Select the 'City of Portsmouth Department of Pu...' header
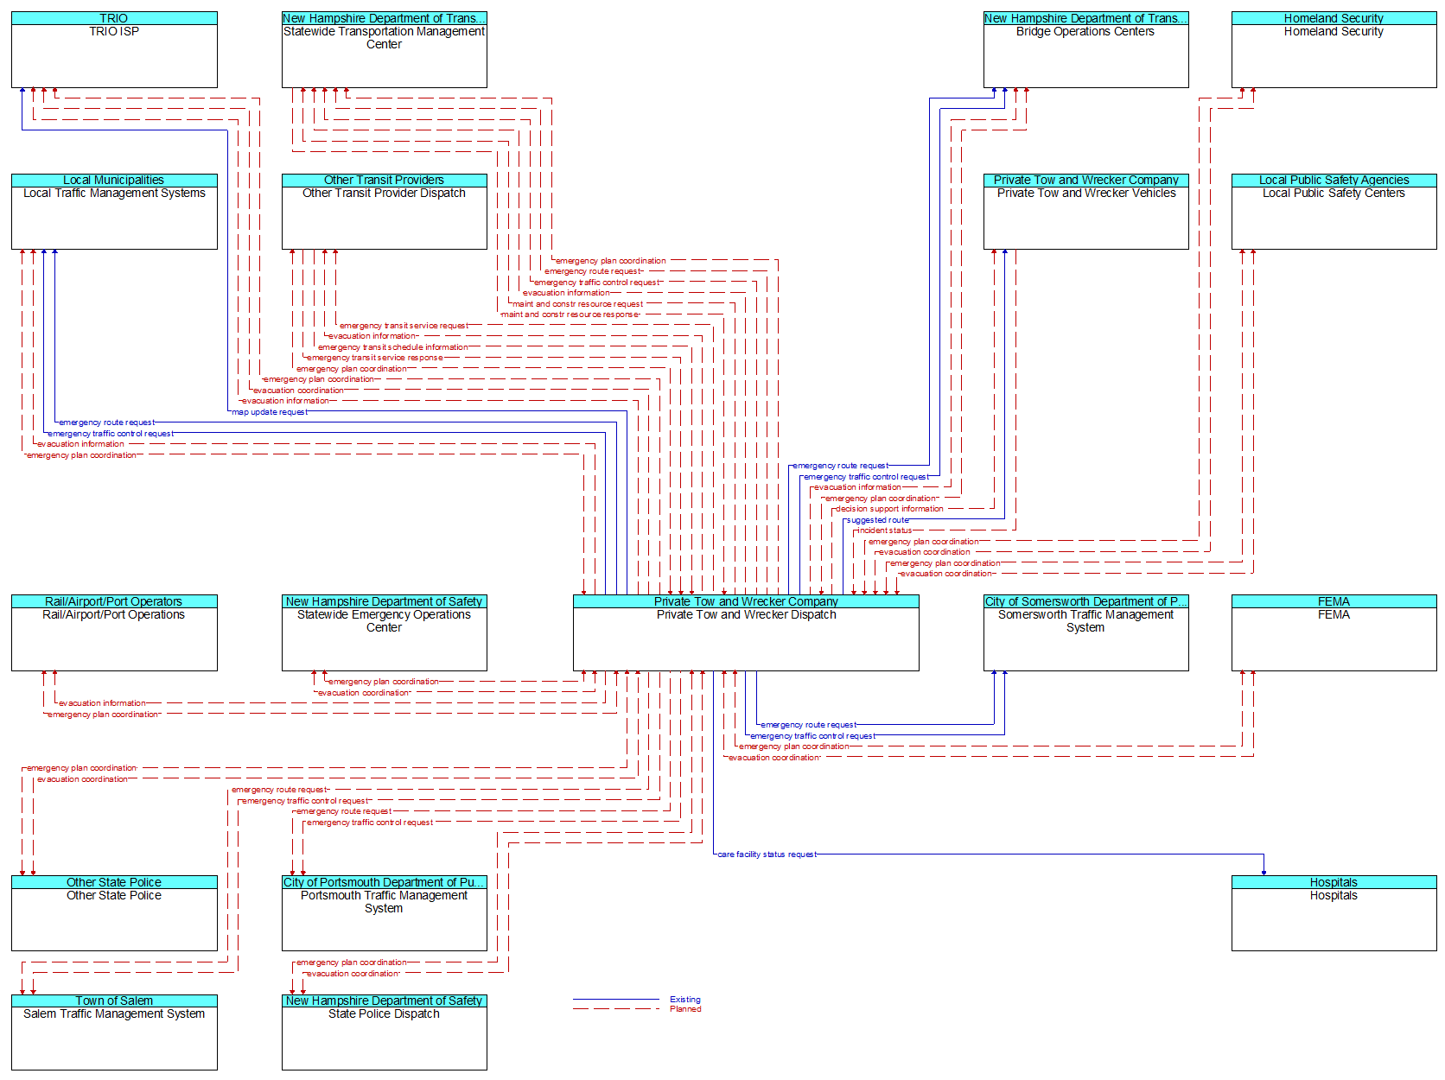Viewport: 1445px width, 1080px height. click(385, 883)
